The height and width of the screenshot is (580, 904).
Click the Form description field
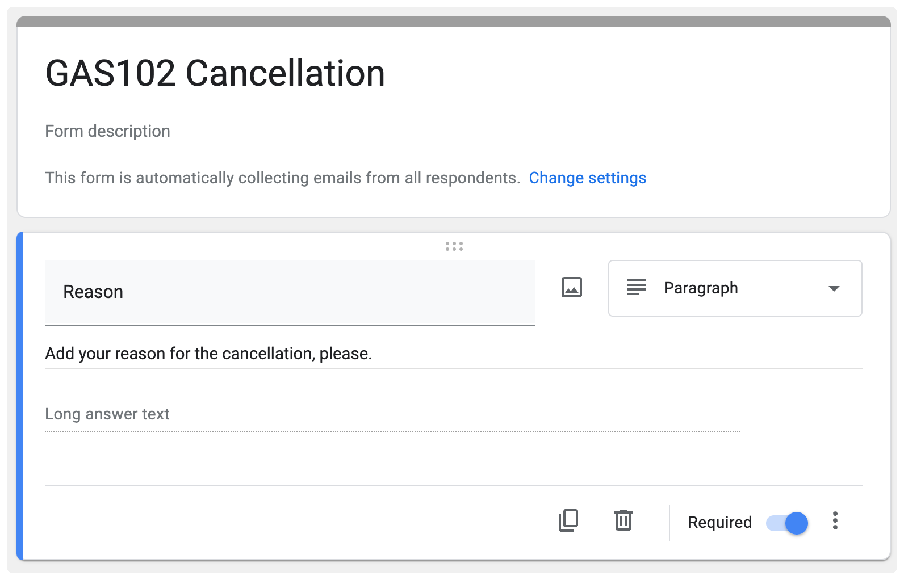[x=107, y=131]
